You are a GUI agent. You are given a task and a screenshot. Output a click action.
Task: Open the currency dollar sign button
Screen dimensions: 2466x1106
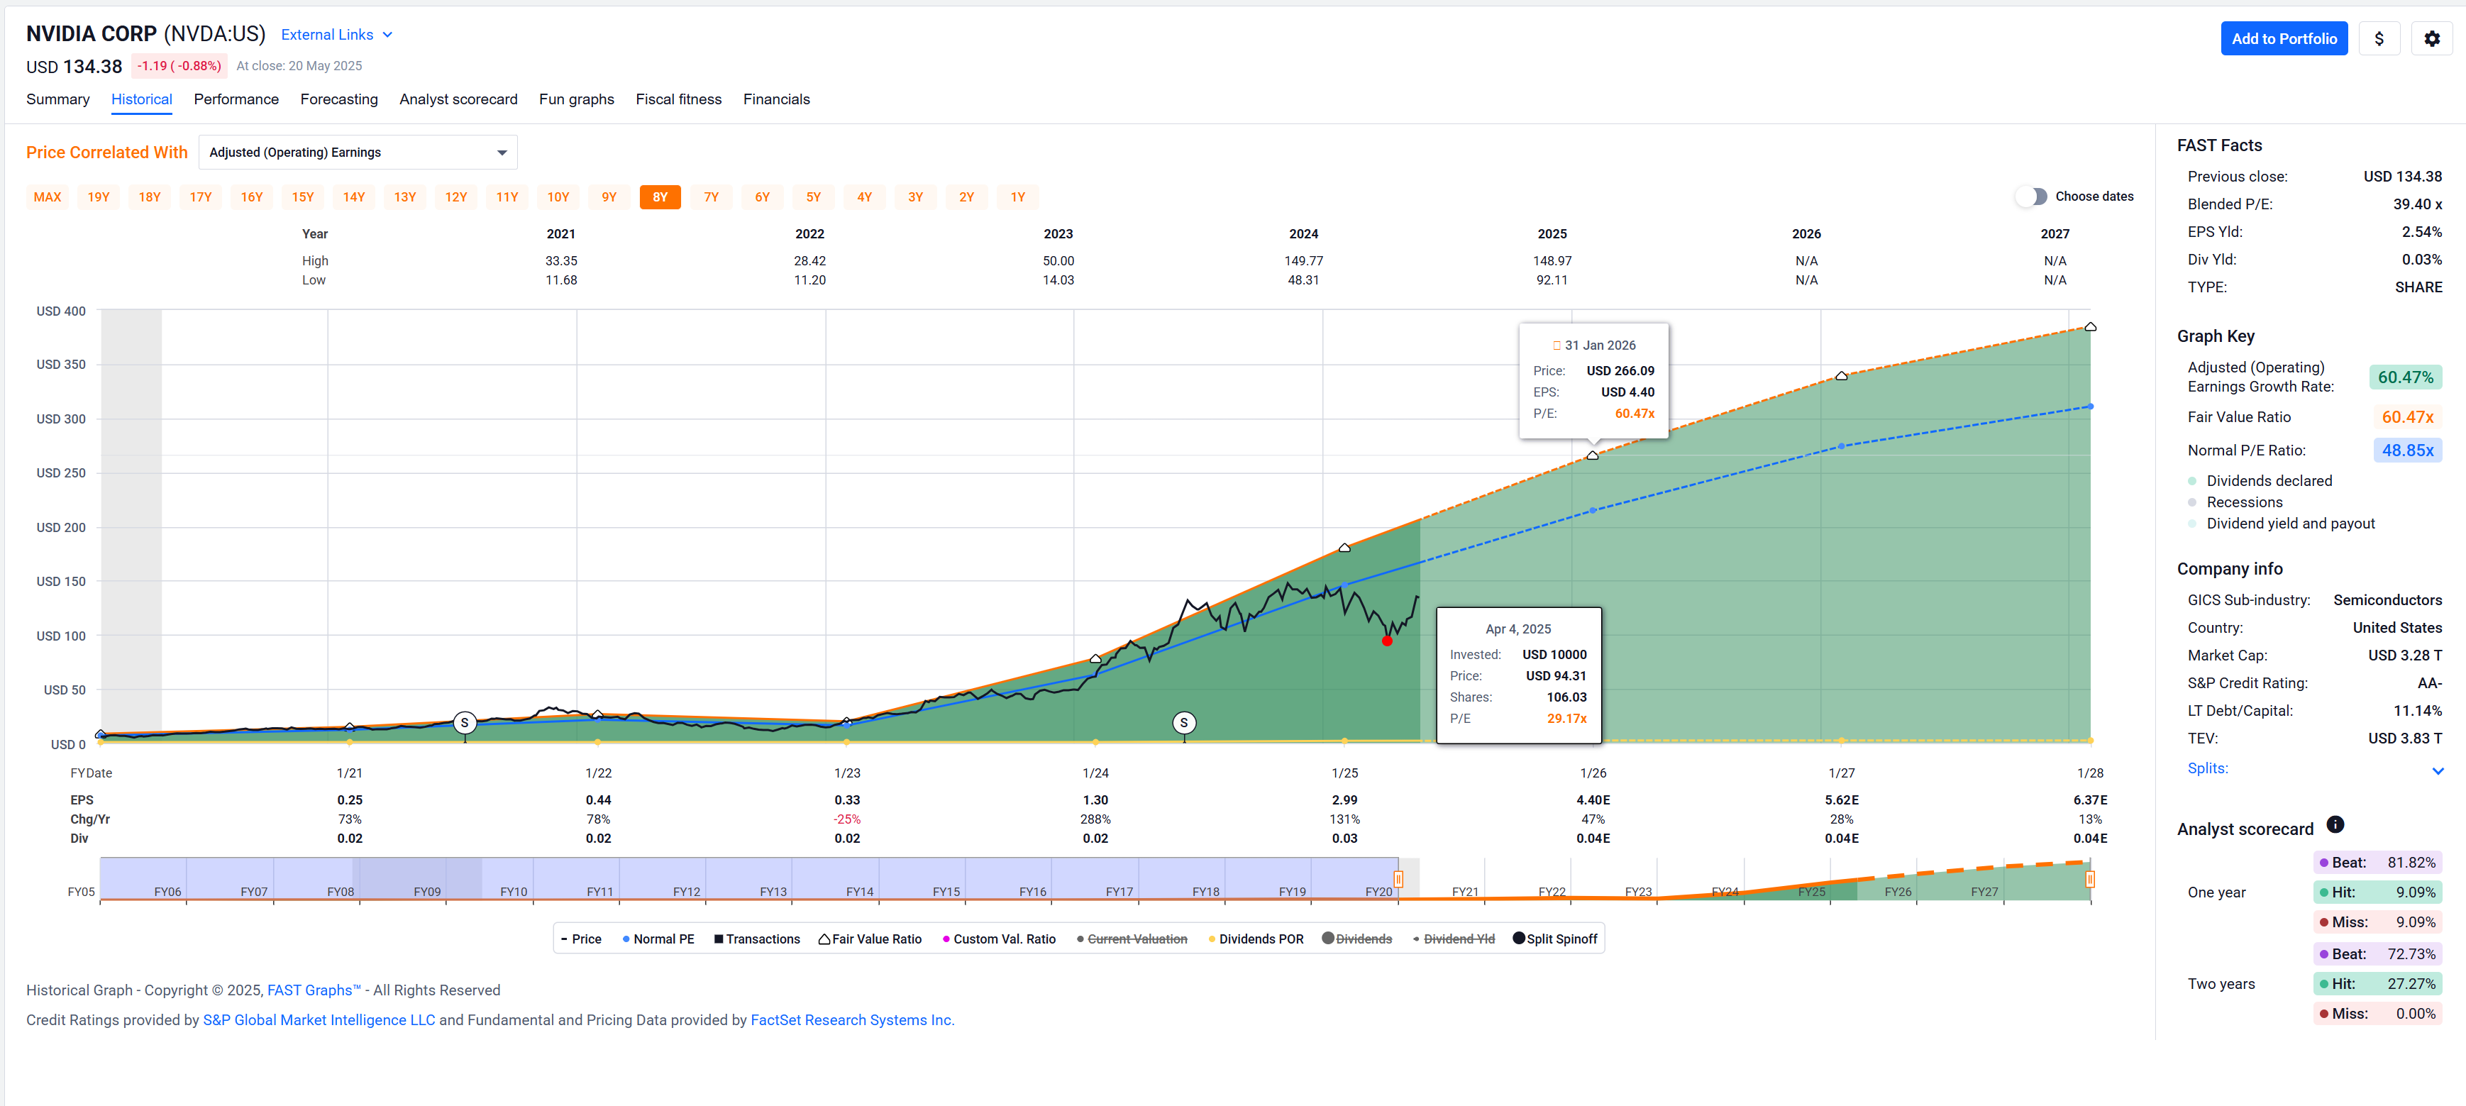tap(2379, 38)
